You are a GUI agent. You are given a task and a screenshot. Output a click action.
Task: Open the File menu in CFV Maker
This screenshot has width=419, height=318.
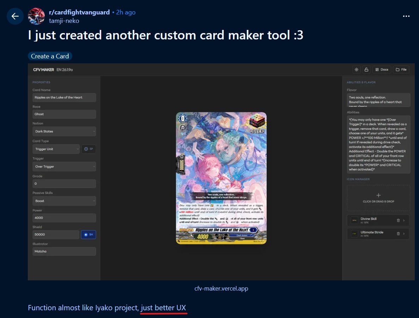401,70
